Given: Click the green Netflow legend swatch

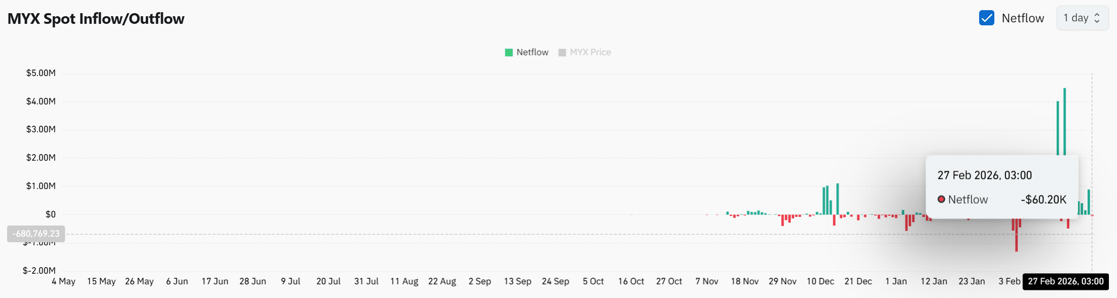Looking at the screenshot, I should point(508,52).
